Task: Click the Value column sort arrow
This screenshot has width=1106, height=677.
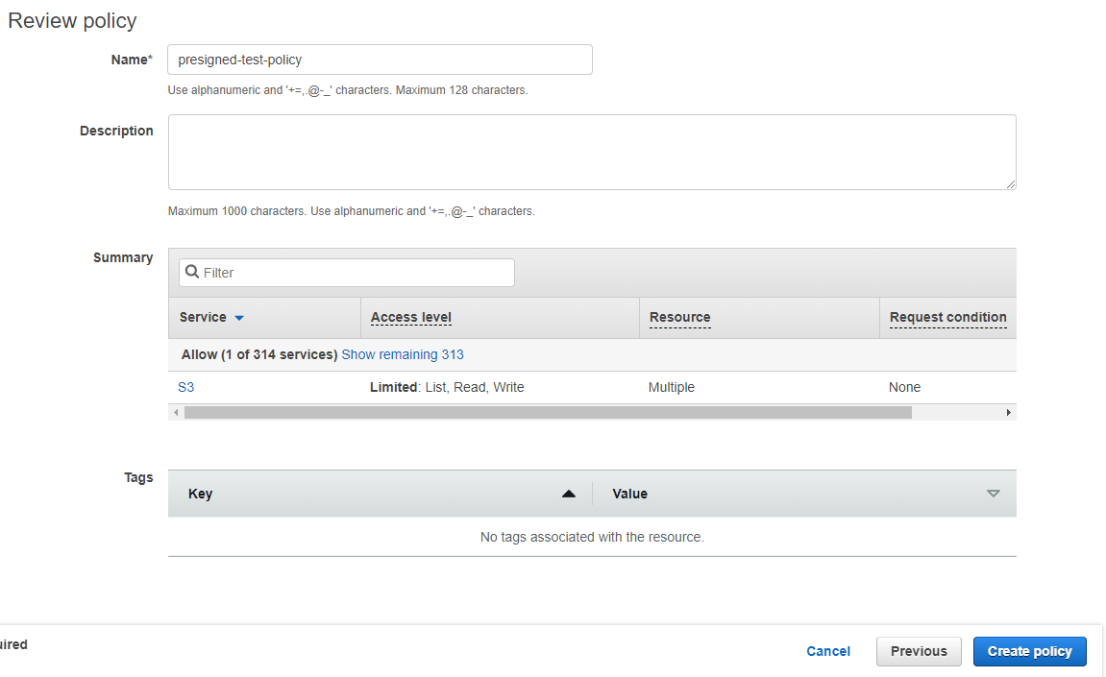Action: coord(994,494)
